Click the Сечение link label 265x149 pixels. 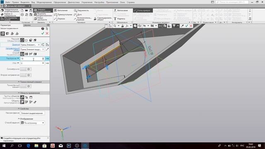(x=16, y=45)
